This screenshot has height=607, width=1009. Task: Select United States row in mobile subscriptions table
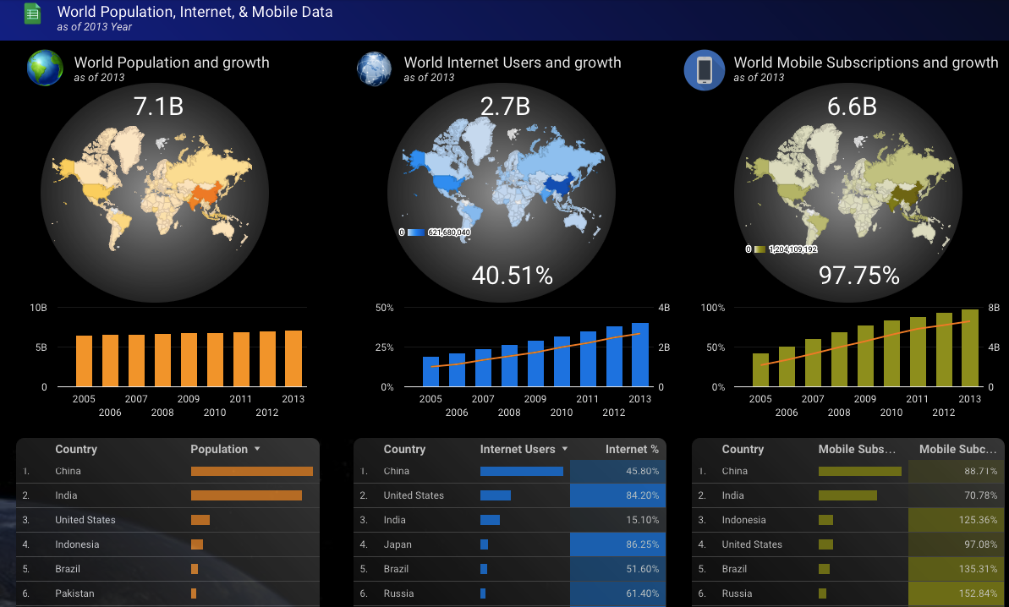848,544
